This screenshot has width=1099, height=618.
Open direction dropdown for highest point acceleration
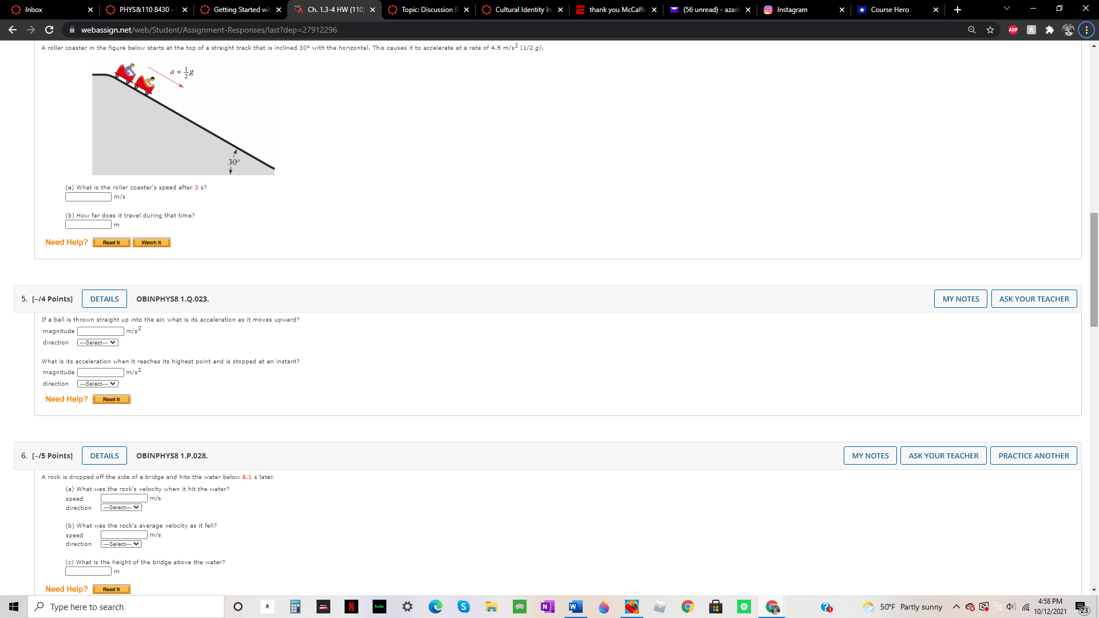click(x=98, y=384)
